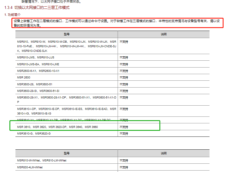Click 型号 header above the MSR810 row
The image size is (247, 172).
[x=67, y=34]
